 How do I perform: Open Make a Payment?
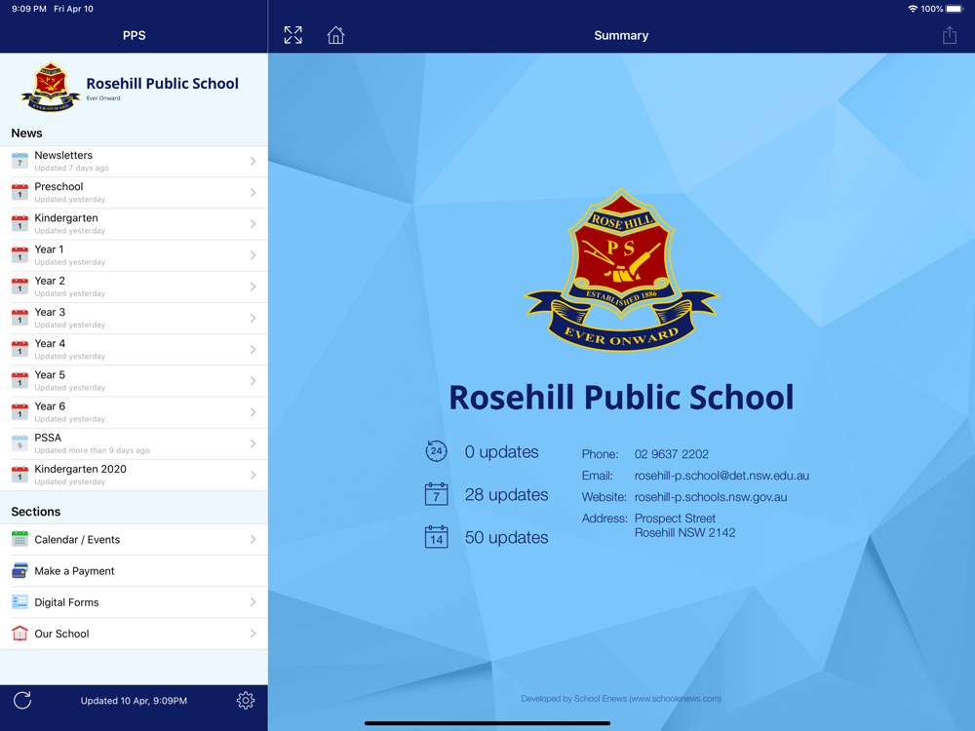click(134, 570)
